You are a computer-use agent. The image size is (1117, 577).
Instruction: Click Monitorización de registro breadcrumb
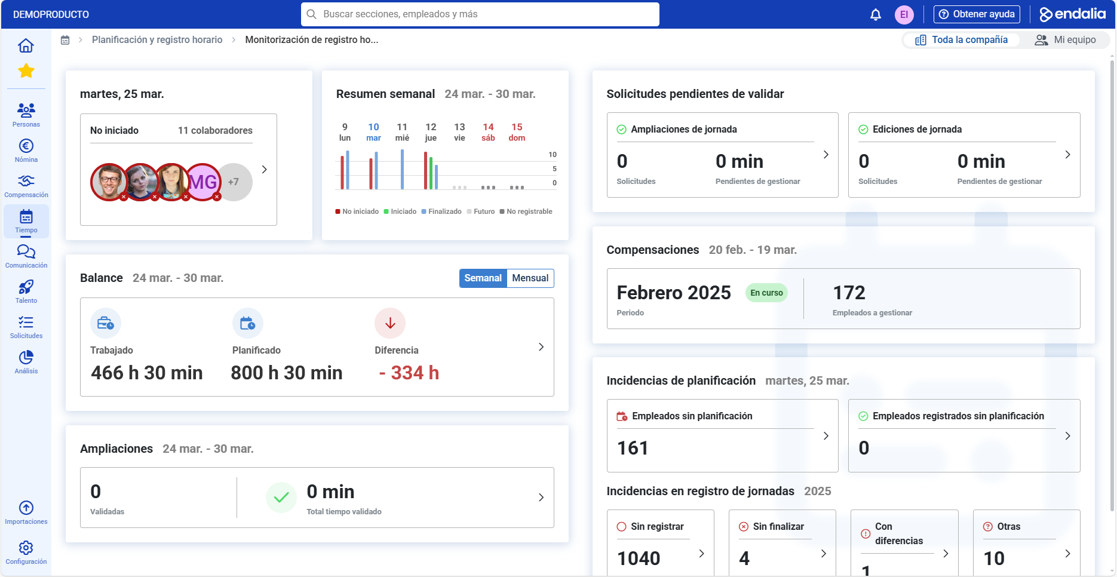312,40
